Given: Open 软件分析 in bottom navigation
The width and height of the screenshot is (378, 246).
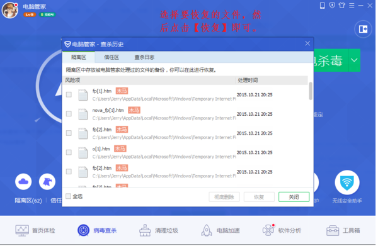Looking at the screenshot, I should point(282,230).
